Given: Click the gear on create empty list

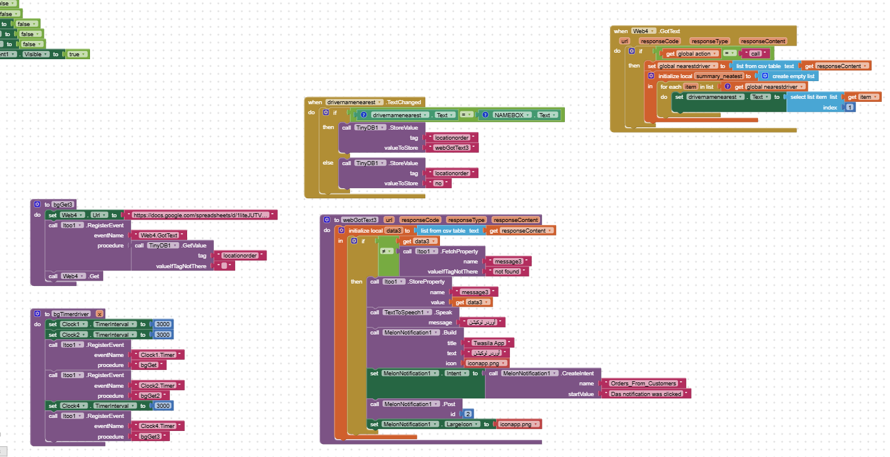Looking at the screenshot, I should click(764, 76).
